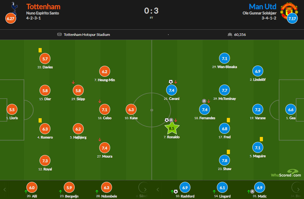
Task: Show previous Tottenham substitutes with left chevron
Action: (5, 189)
